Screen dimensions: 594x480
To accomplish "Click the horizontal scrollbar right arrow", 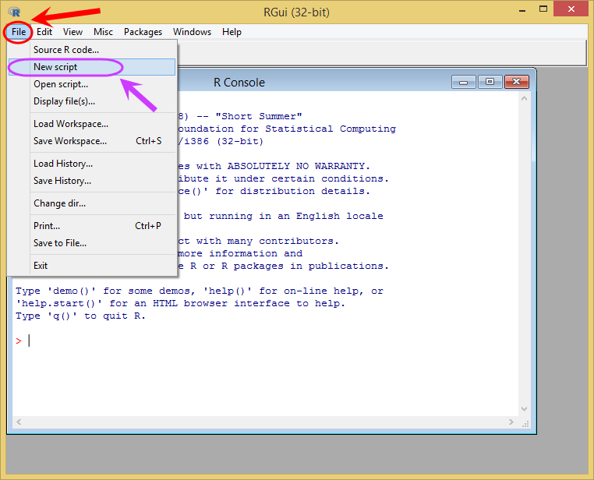I will pyautogui.click(x=511, y=422).
